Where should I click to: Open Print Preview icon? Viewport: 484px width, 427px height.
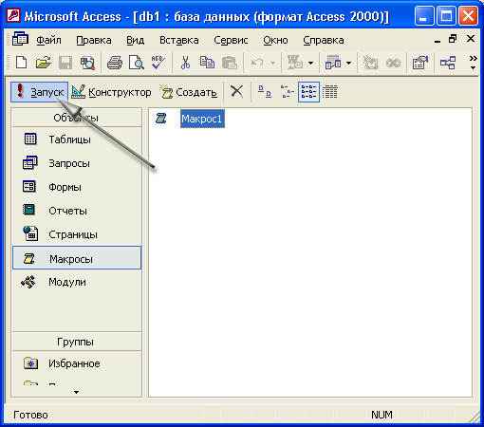point(137,63)
